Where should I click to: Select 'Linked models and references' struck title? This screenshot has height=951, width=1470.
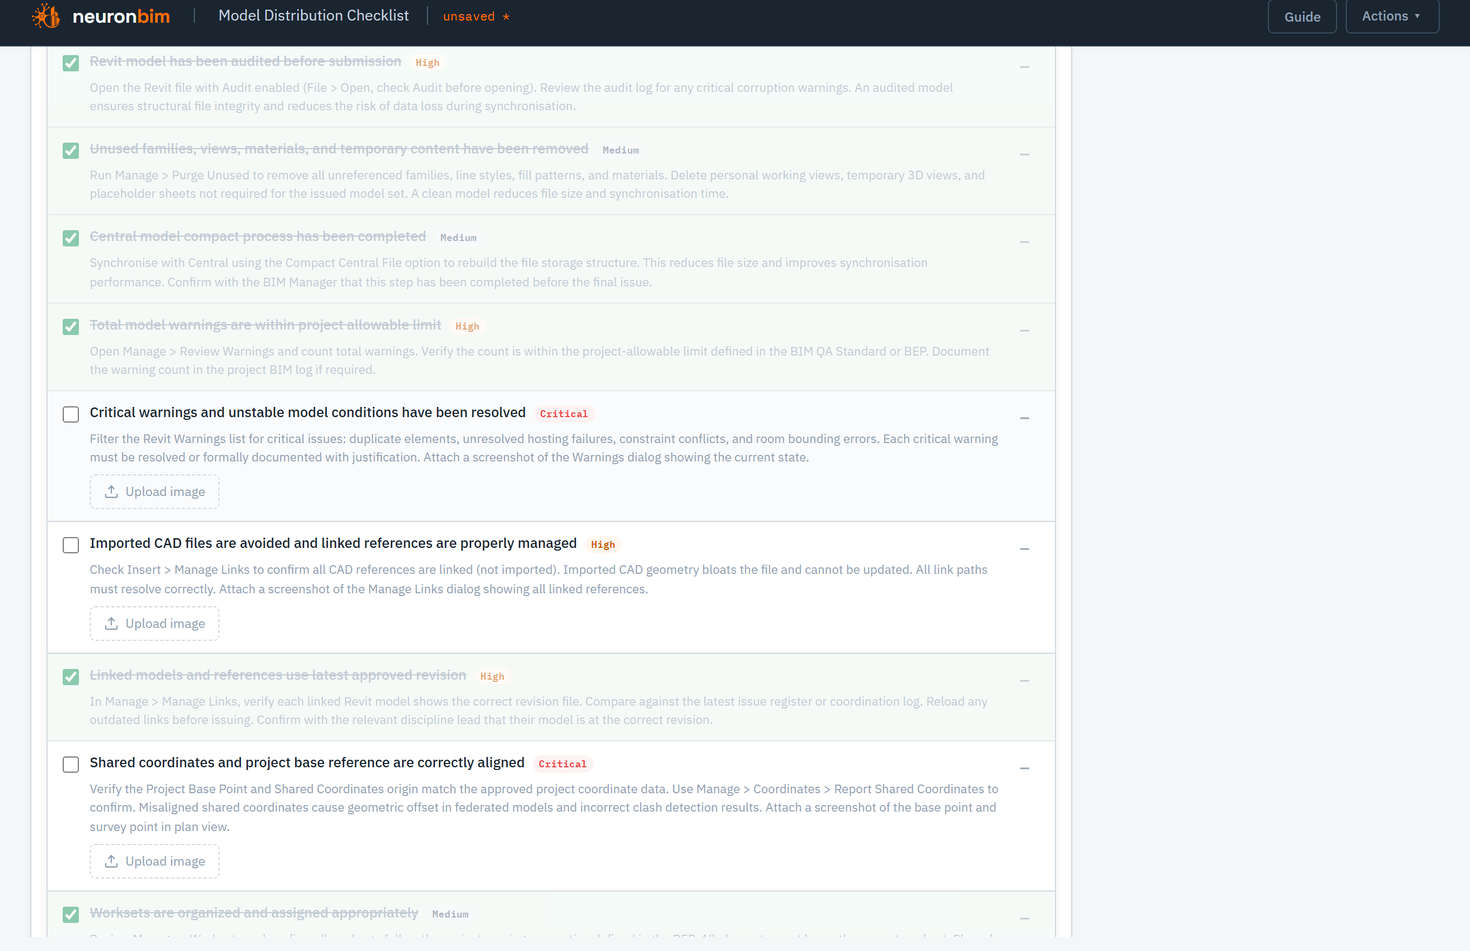[x=278, y=675]
